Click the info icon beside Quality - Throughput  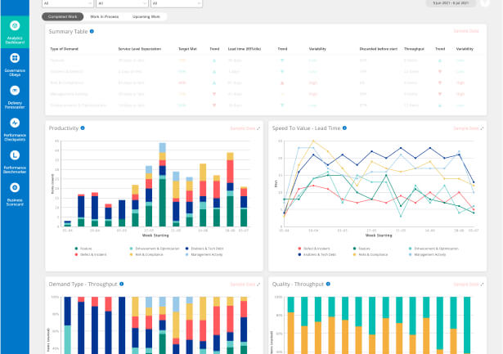[328, 284]
